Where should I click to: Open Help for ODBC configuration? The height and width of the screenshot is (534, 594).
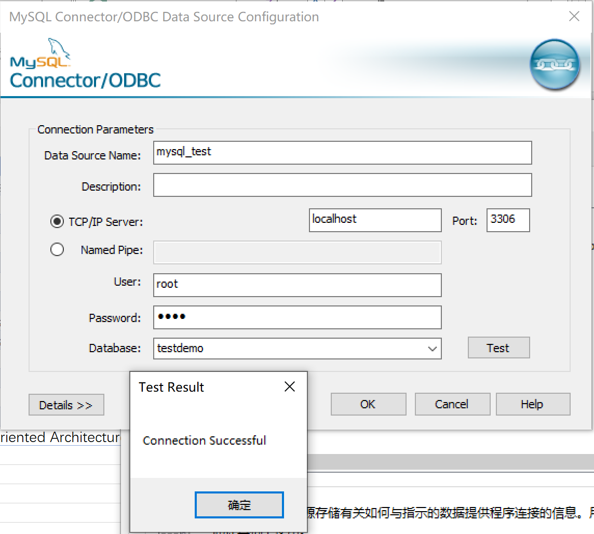tap(533, 404)
